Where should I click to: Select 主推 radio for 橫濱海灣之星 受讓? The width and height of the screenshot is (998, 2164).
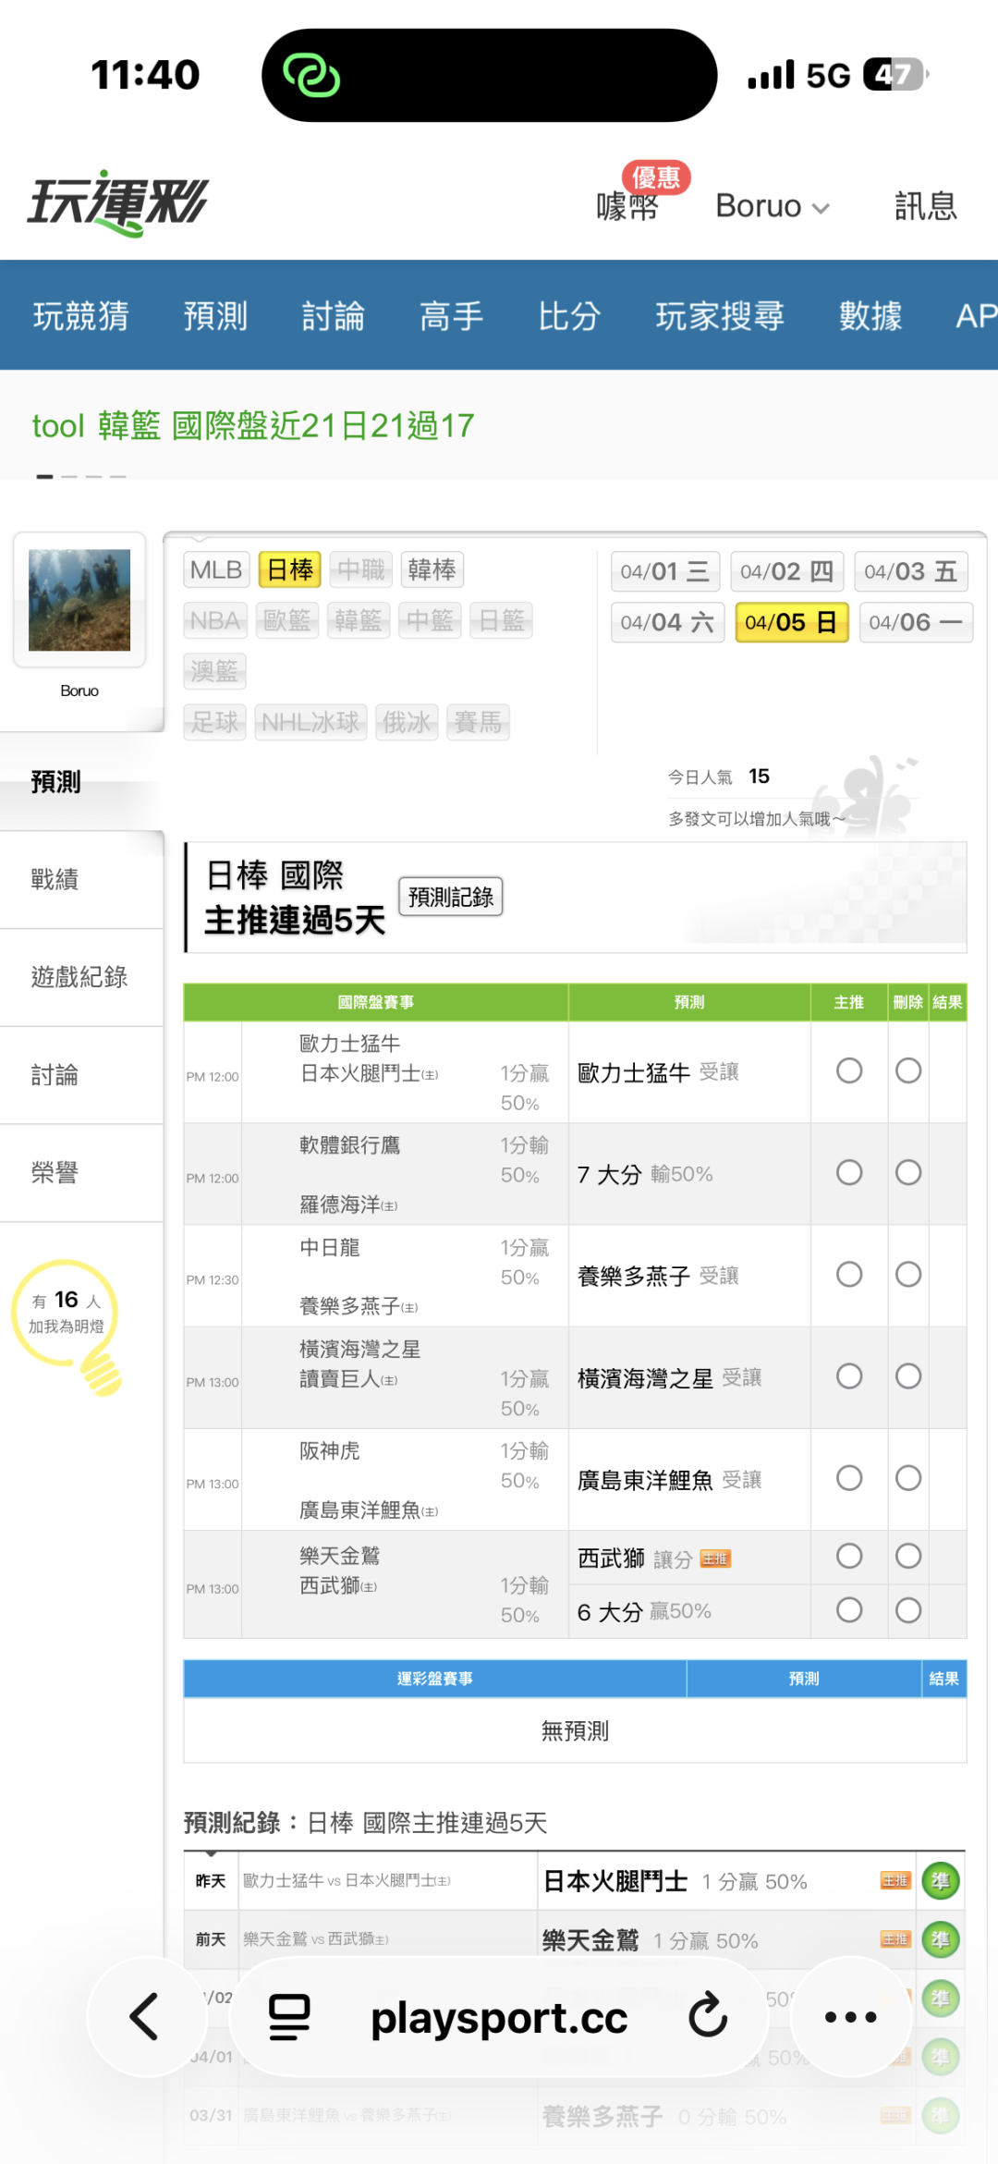[849, 1376]
